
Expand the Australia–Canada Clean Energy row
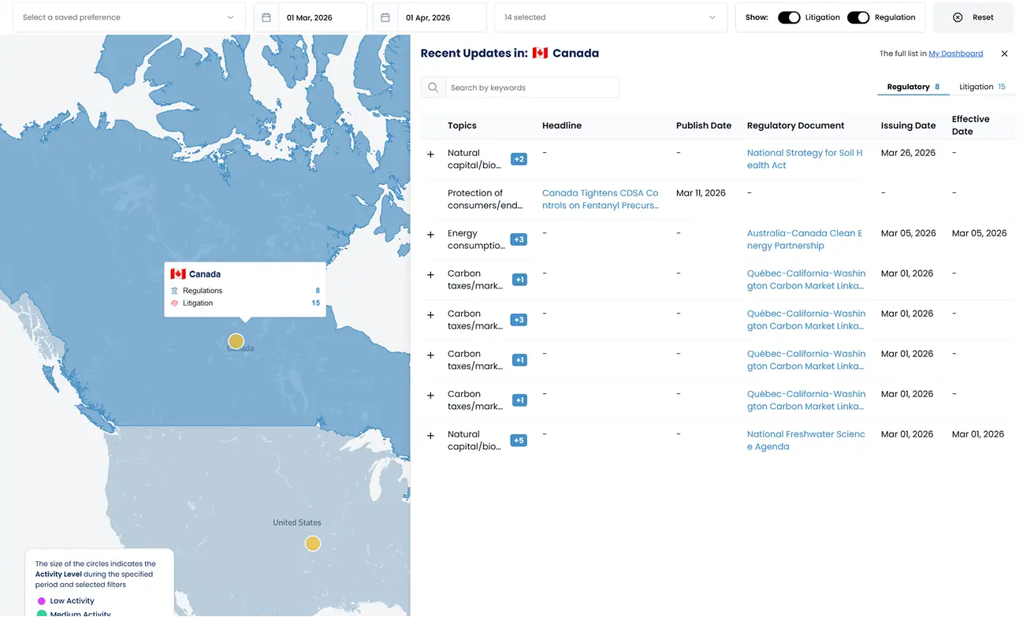pyautogui.click(x=430, y=235)
